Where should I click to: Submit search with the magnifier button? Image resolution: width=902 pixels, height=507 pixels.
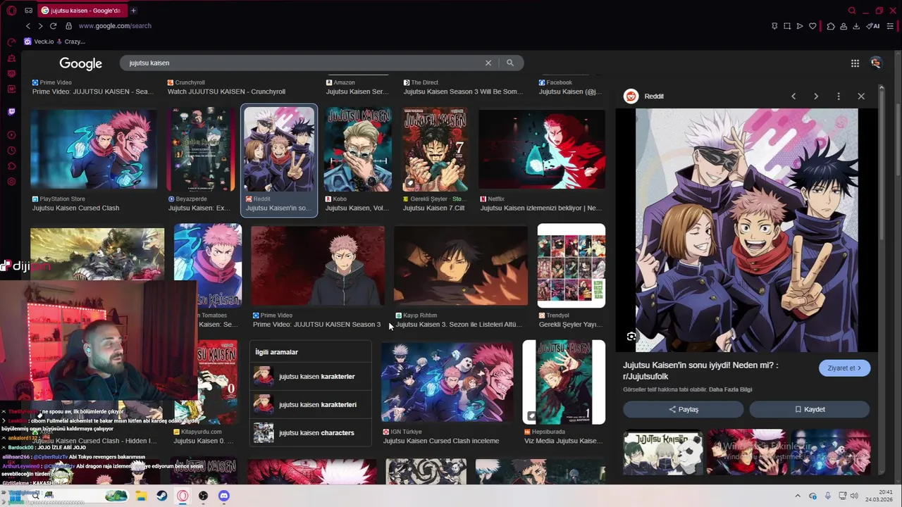510,63
